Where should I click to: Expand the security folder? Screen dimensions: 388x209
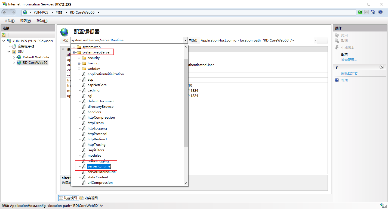click(x=79, y=58)
